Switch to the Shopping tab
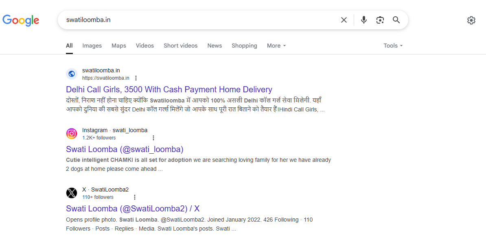This screenshot has height=246, width=486. [x=244, y=46]
